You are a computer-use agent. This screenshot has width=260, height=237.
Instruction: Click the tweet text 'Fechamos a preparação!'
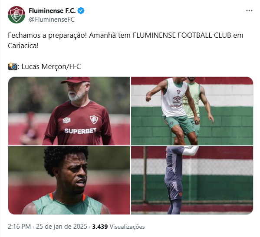47,36
